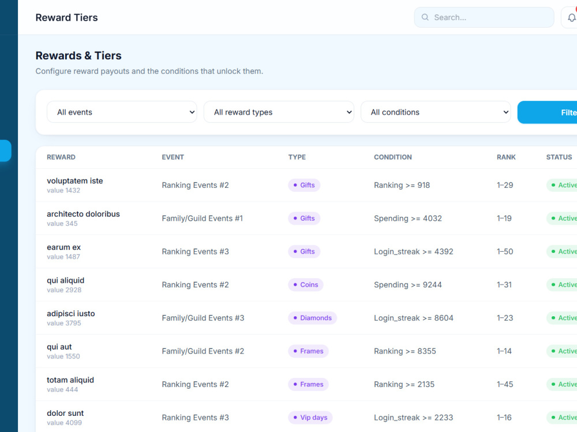The image size is (577, 432).
Task: Click condition Ranking >= 8355
Action: 405,351
